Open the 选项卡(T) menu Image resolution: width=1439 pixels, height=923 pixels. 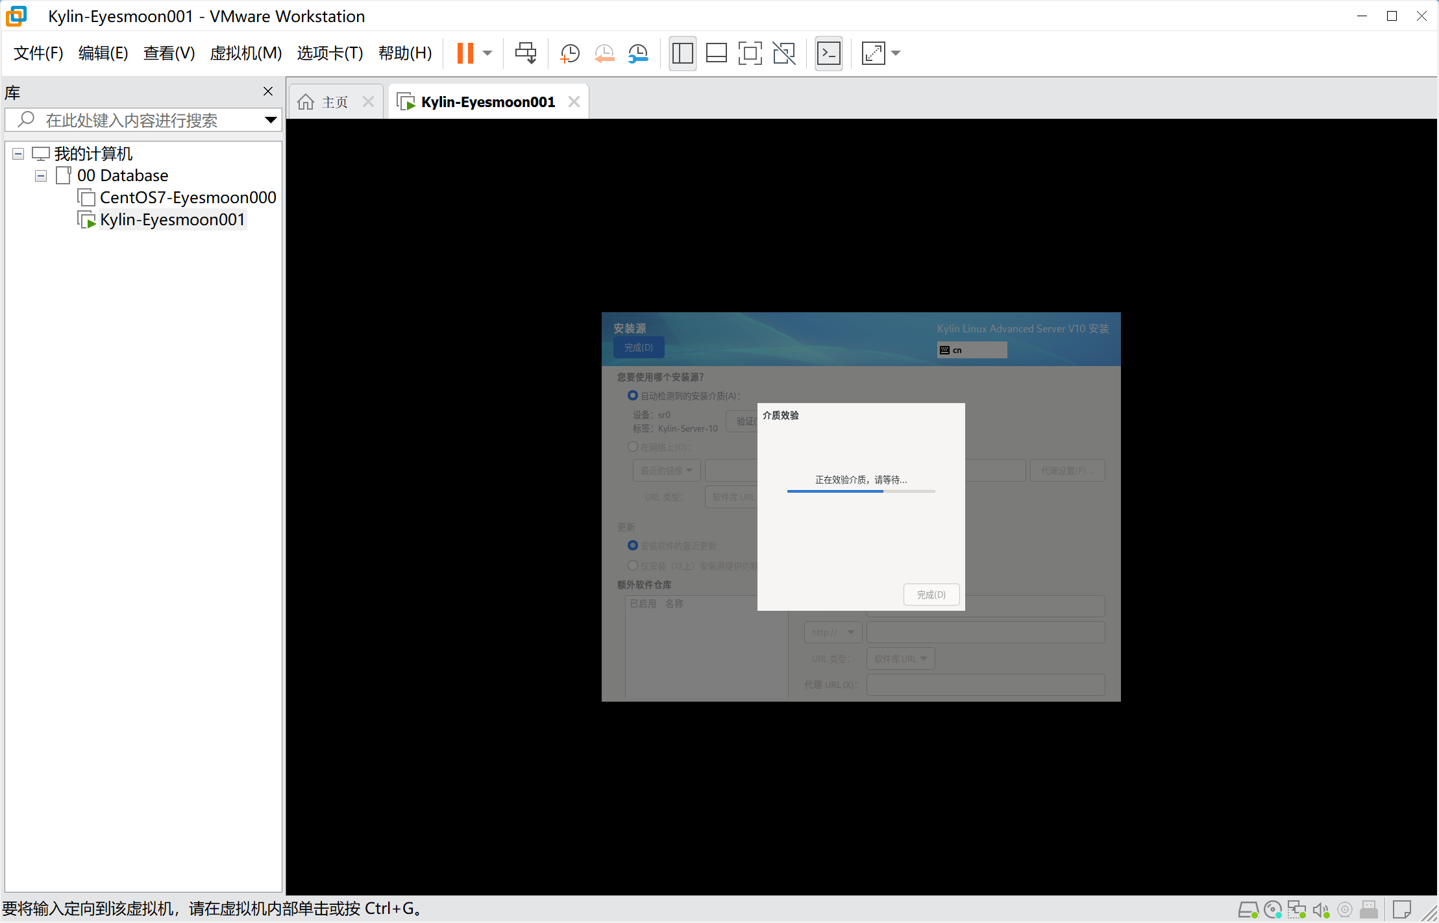point(330,53)
